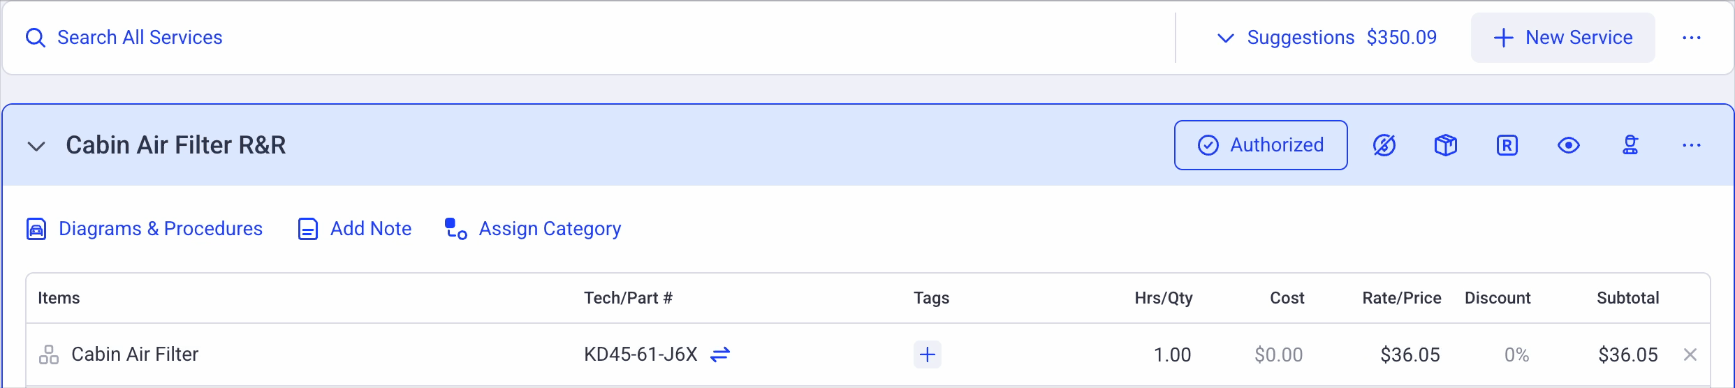Click the Search All Services field
This screenshot has width=1735, height=388.
[140, 38]
